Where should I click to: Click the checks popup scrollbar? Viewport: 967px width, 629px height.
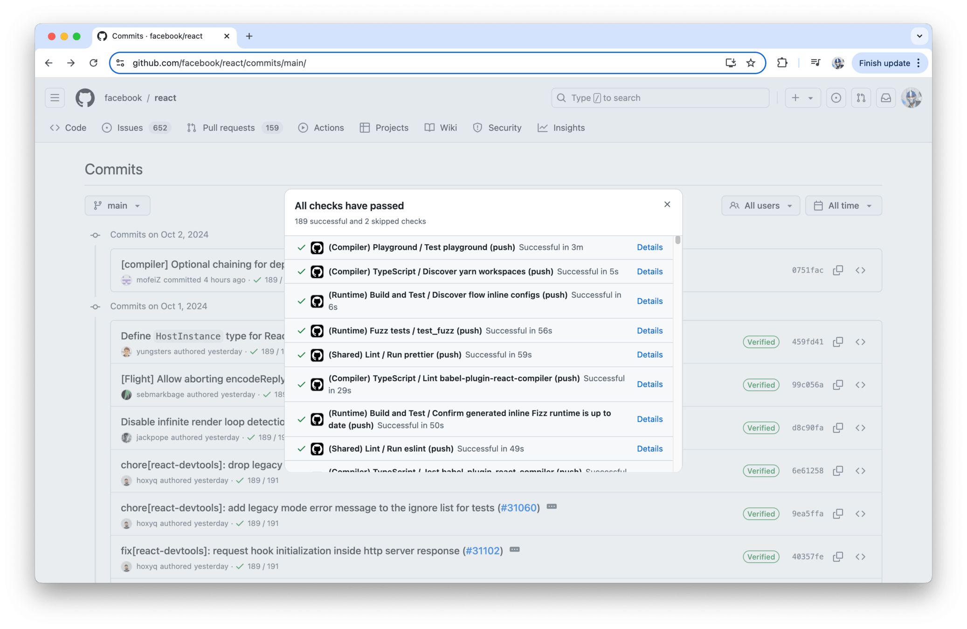pyautogui.click(x=677, y=240)
